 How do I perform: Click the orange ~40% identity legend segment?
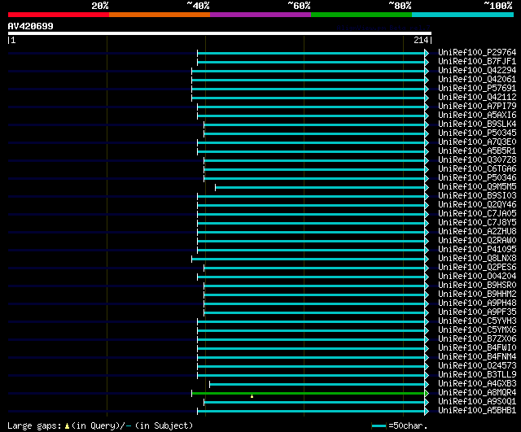click(160, 15)
